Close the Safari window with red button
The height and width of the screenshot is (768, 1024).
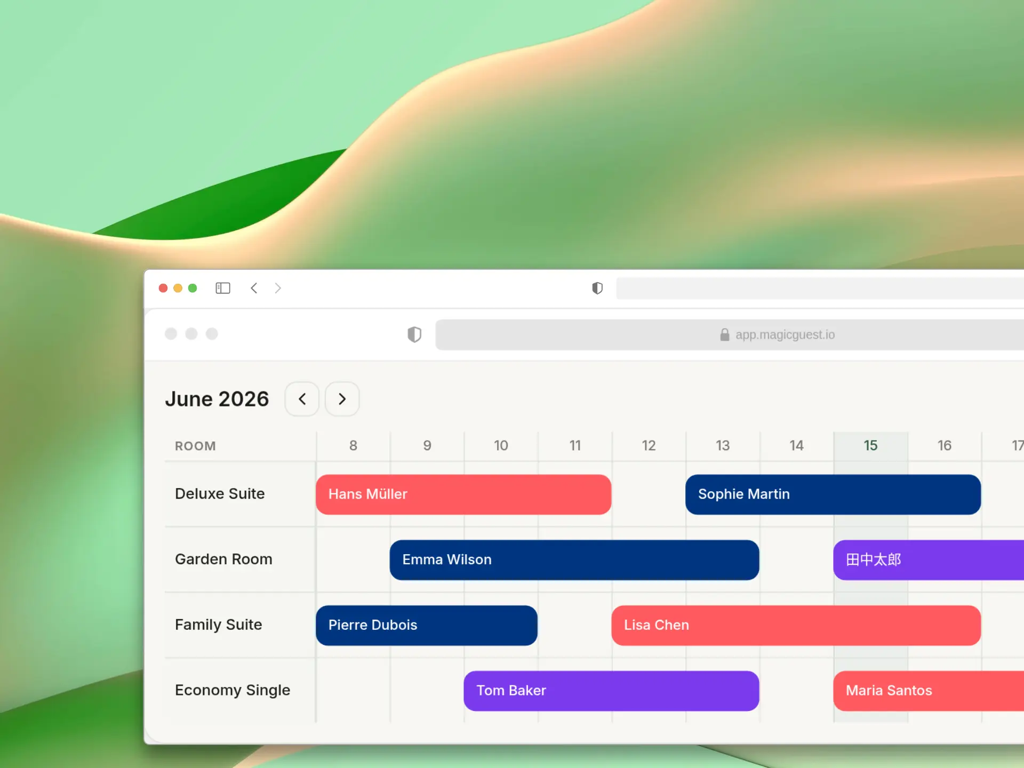[x=163, y=288]
